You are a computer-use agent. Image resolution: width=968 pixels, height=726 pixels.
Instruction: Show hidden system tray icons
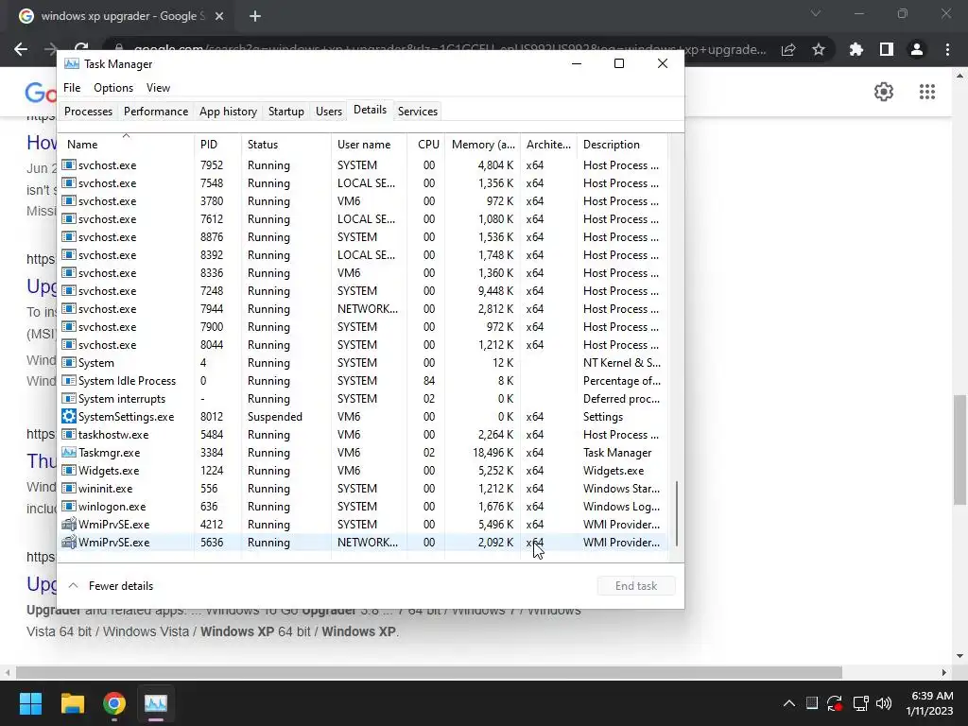tap(789, 703)
